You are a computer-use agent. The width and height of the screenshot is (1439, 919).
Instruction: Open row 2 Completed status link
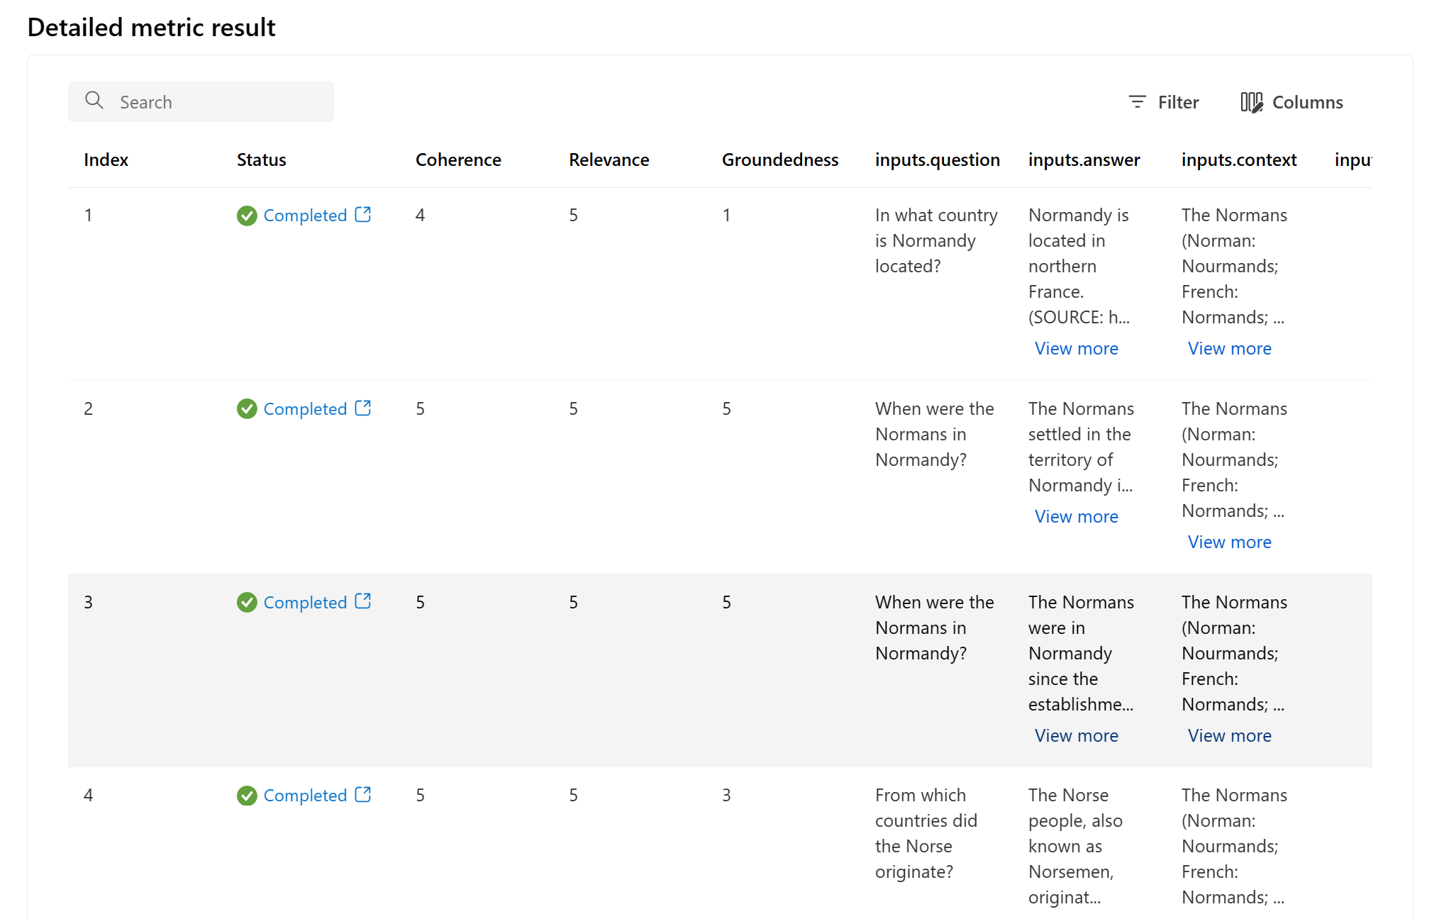[305, 409]
